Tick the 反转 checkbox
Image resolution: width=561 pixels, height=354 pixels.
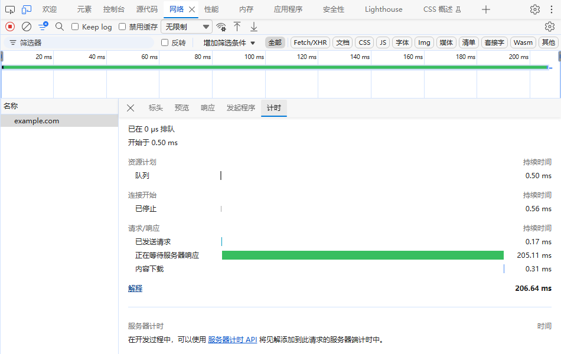[x=165, y=43]
